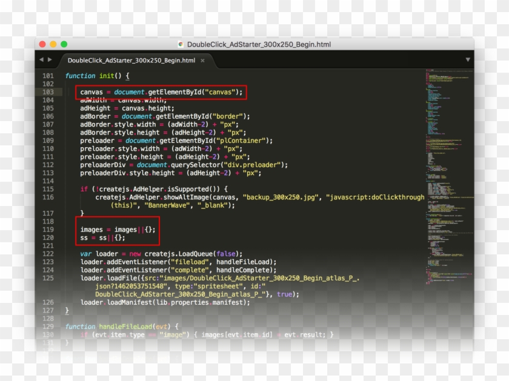509x381 pixels.
Task: Click the back navigation arrow
Action: pos(41,59)
